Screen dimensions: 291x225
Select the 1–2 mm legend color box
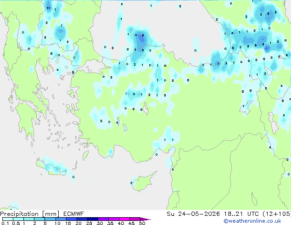click(29, 219)
